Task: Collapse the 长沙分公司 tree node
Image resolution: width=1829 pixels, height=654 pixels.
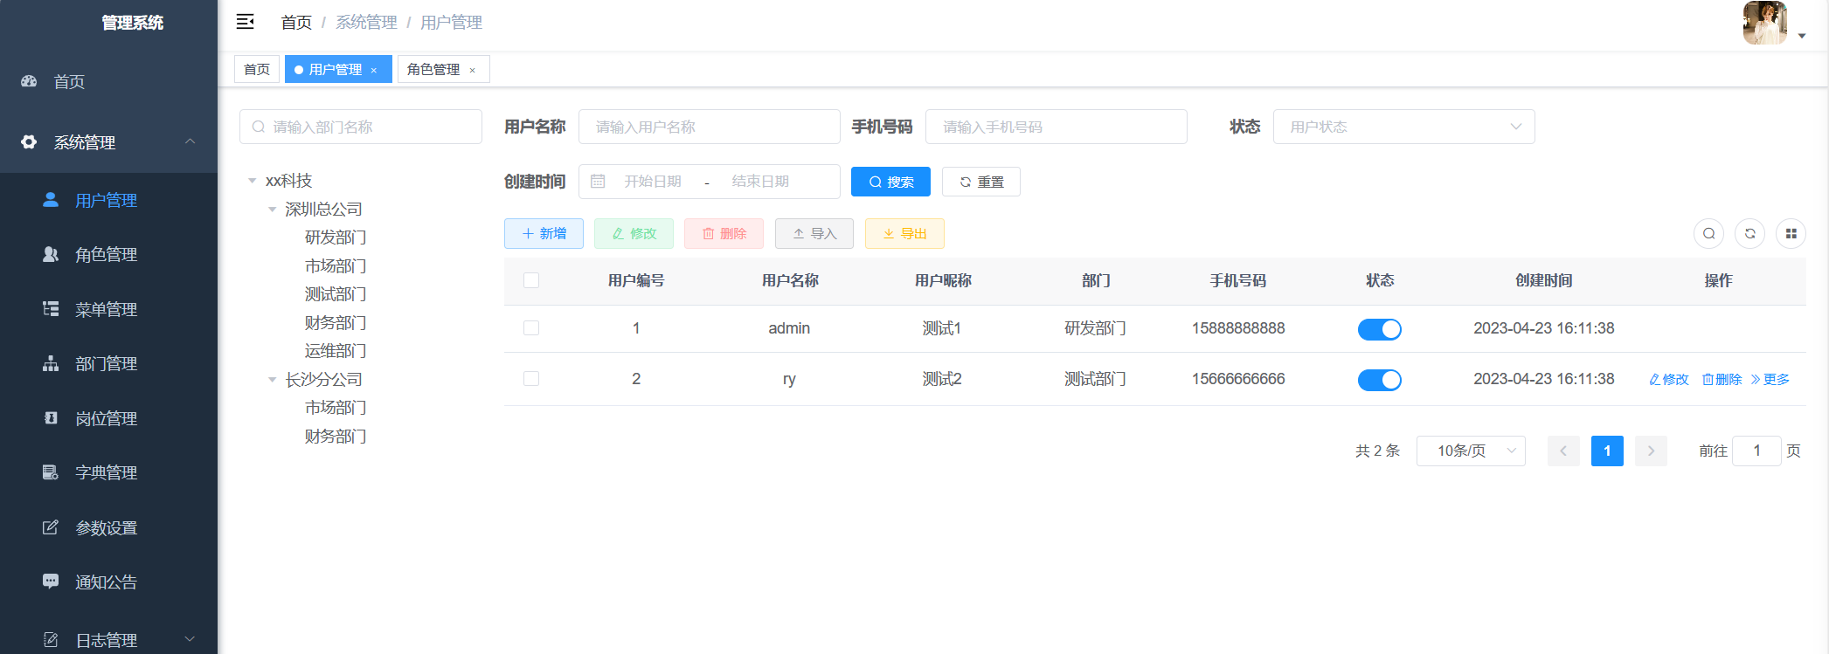Action: 272,380
